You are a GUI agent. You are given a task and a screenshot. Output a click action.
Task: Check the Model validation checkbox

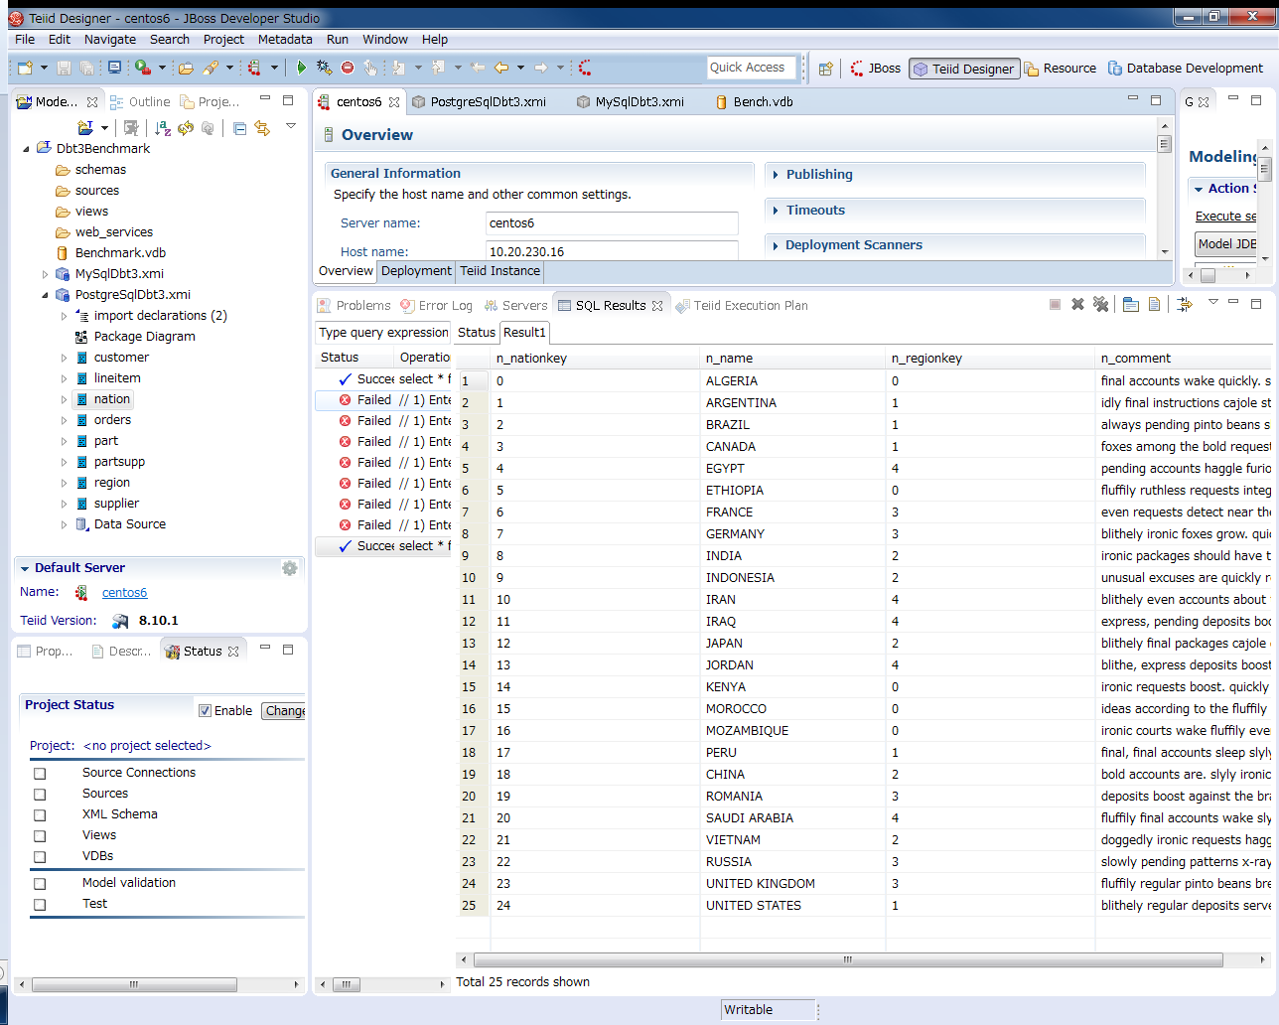point(40,883)
